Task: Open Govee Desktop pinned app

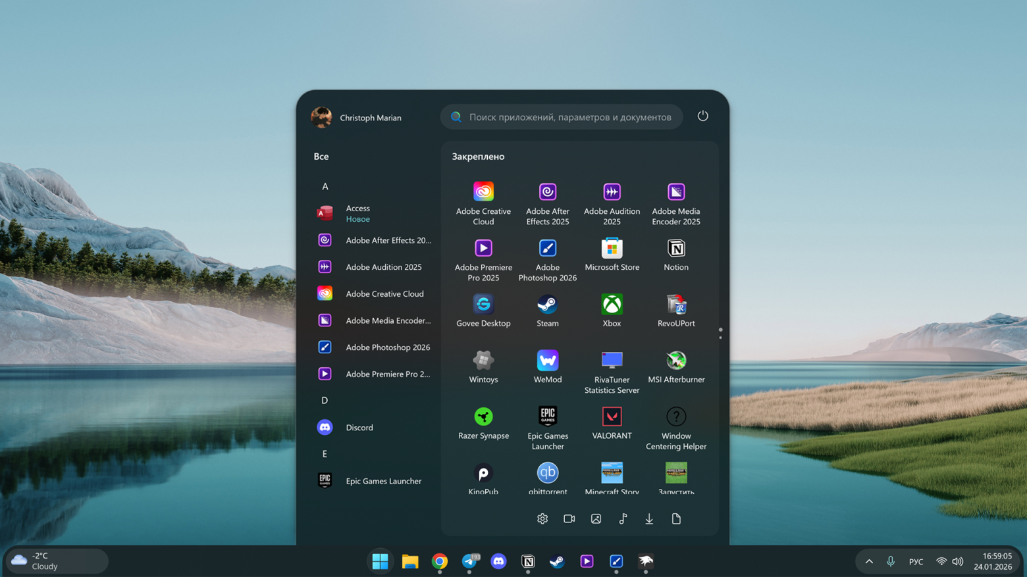Action: coord(483,311)
